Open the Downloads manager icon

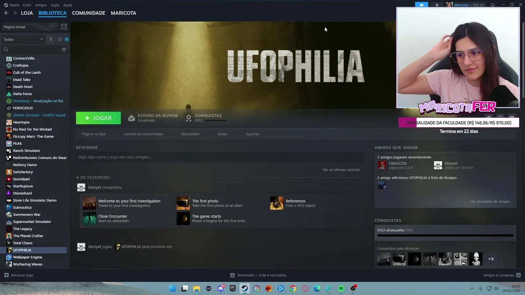pos(233,275)
